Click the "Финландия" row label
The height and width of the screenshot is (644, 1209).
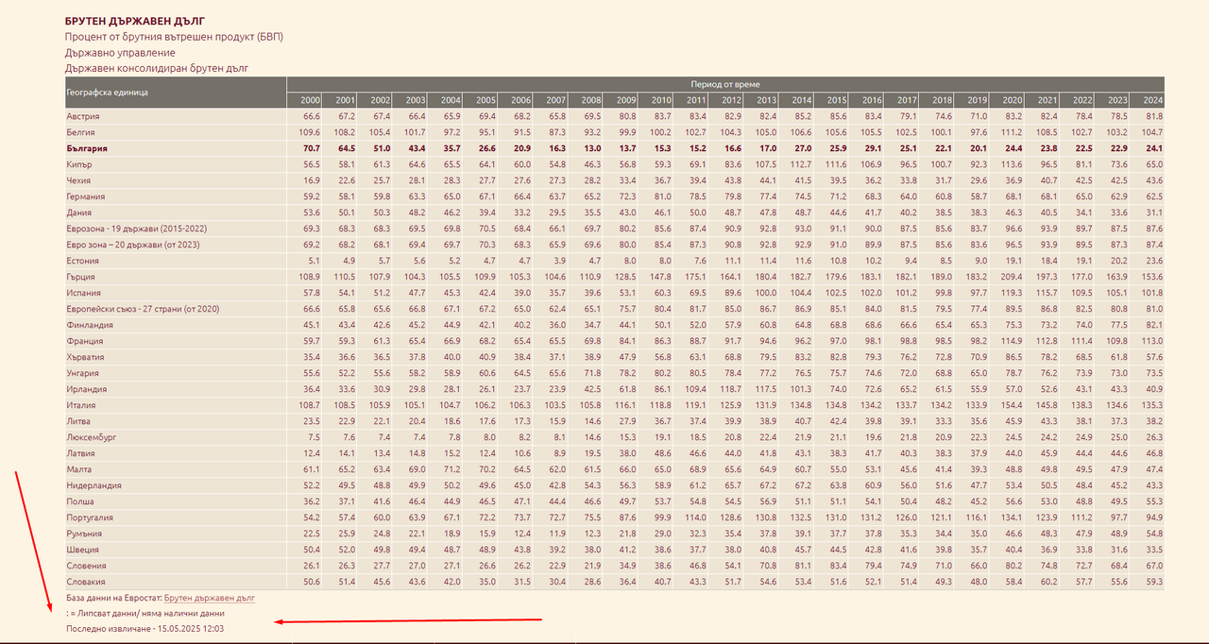90,325
